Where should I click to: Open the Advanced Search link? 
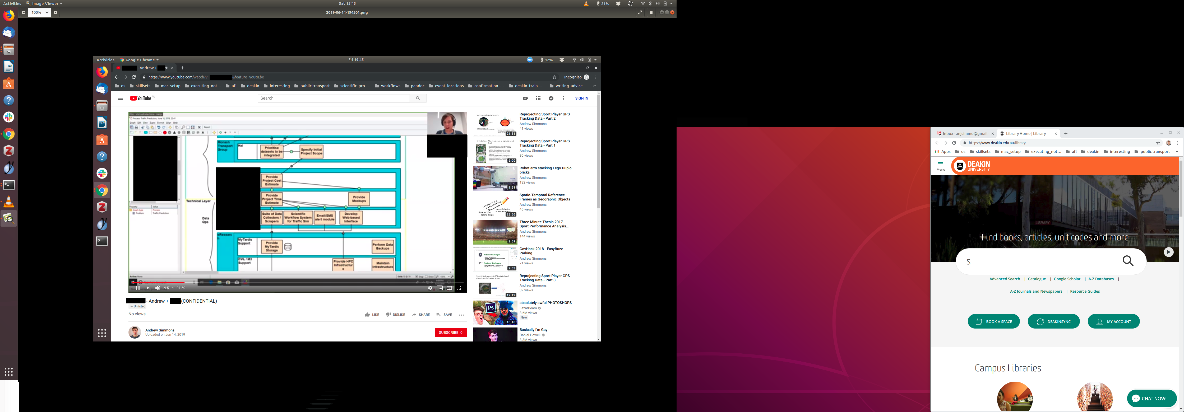pos(1004,279)
